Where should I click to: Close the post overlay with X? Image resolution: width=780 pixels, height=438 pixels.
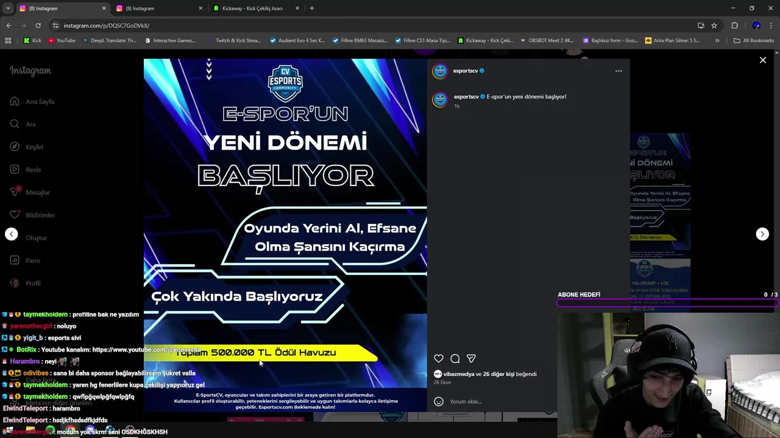(762, 60)
